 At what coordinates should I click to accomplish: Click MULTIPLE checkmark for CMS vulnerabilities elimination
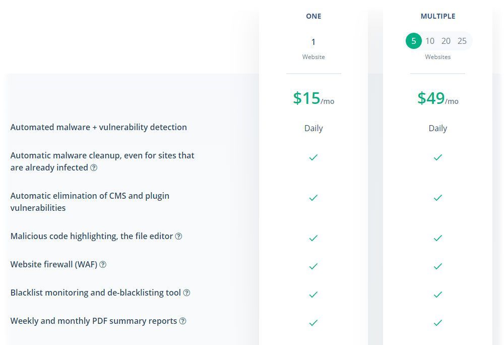click(x=437, y=198)
